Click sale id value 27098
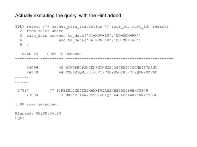197x147 pixels. click(32, 95)
